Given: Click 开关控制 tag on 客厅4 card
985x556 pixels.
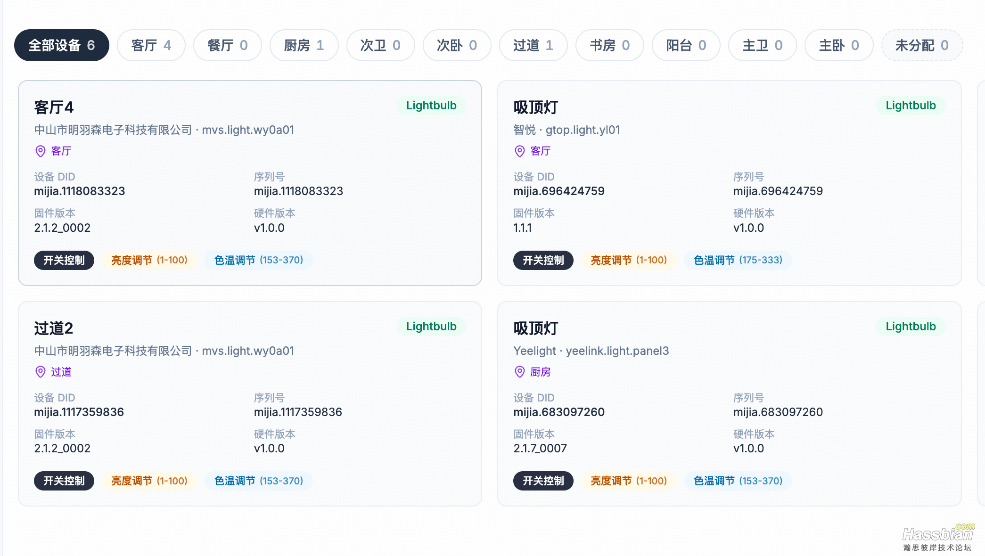Looking at the screenshot, I should point(64,260).
